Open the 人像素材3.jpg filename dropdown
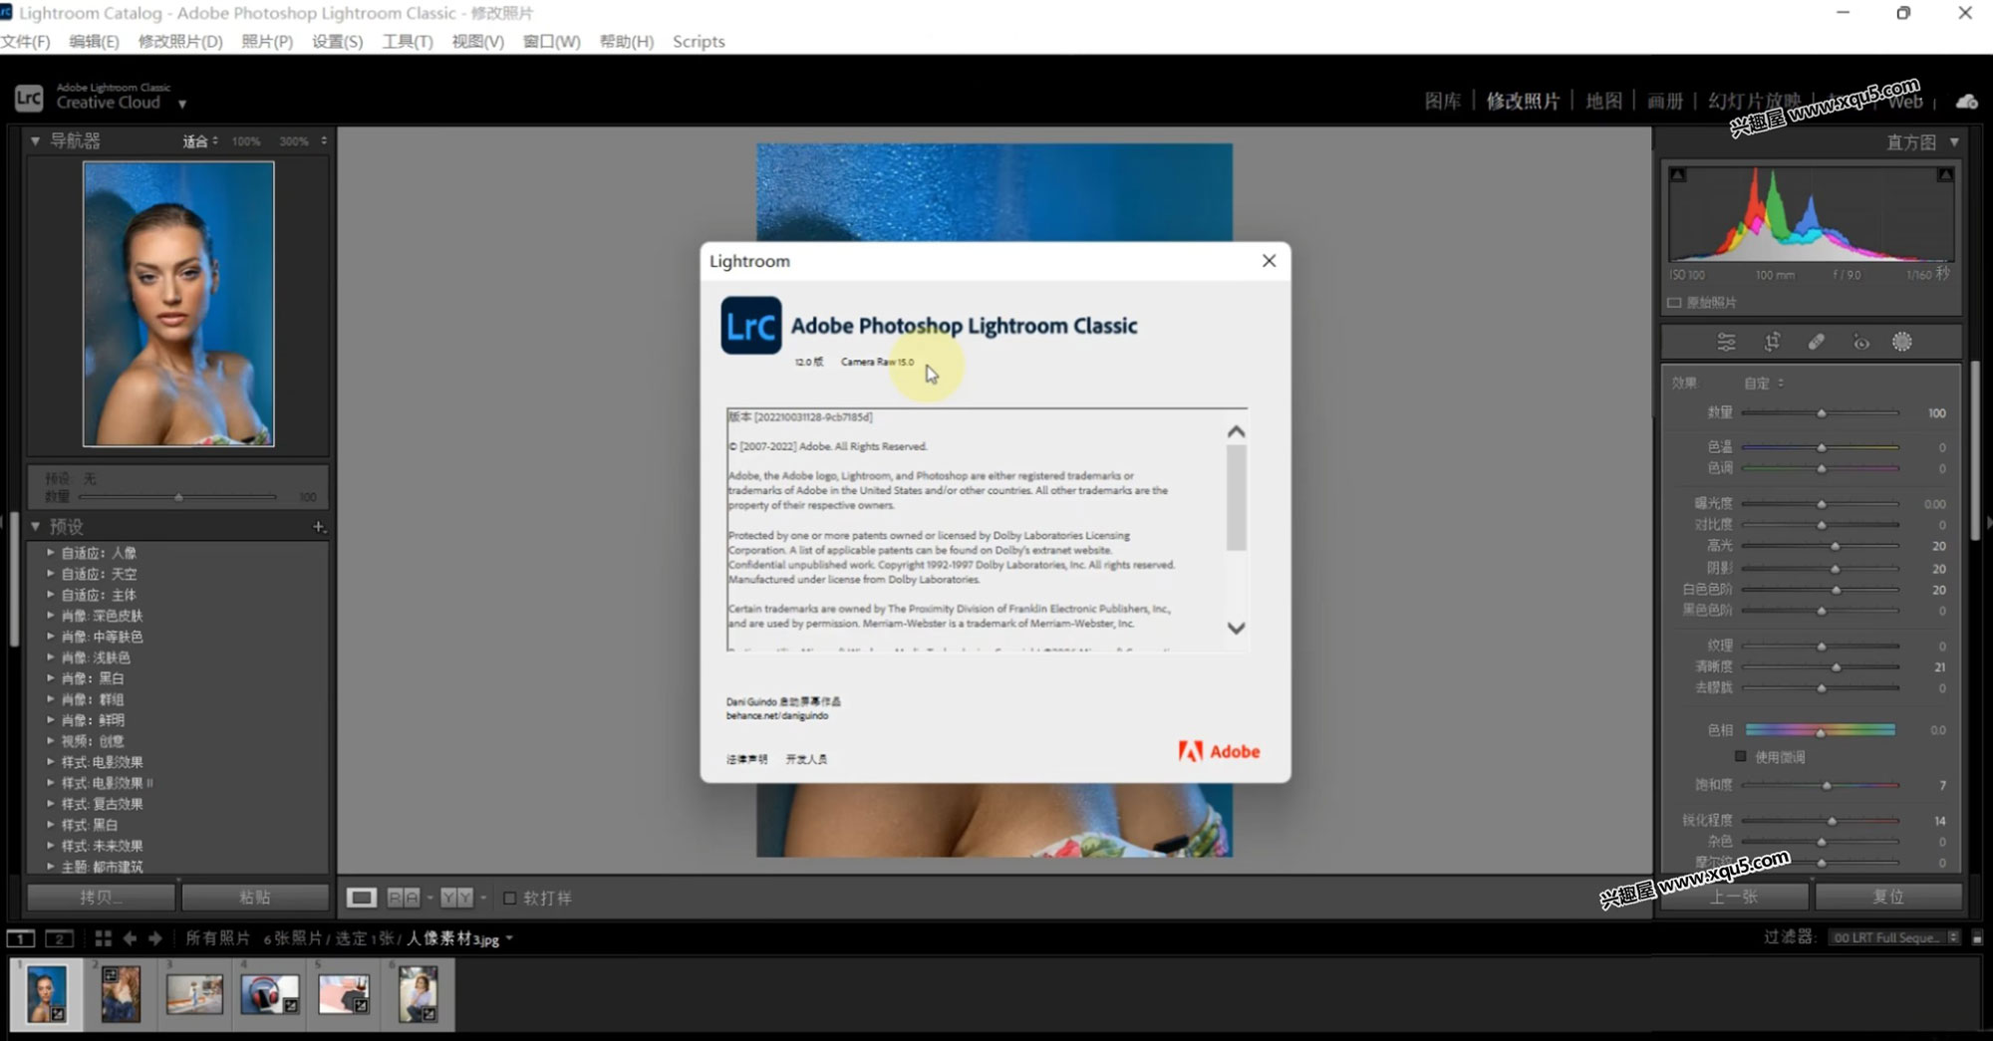This screenshot has width=1993, height=1041. pyautogui.click(x=508, y=938)
